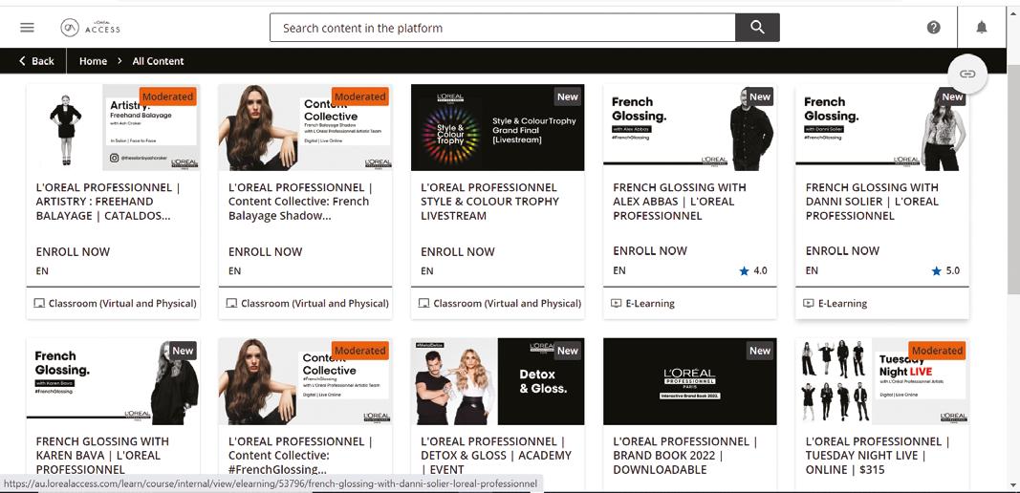Click the 5.0 star rating on Danni Solier card
Viewport: 1020px width, 493px height.
pos(945,270)
